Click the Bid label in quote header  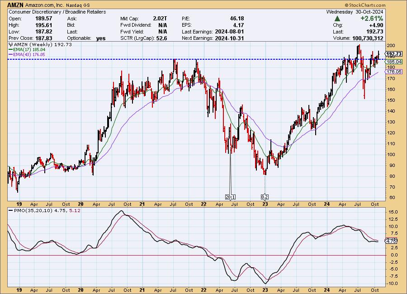[x=71, y=25]
